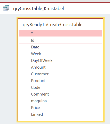The width and height of the screenshot is (110, 124).
Task: Click the crosstab query icon
Action: point(6,8)
